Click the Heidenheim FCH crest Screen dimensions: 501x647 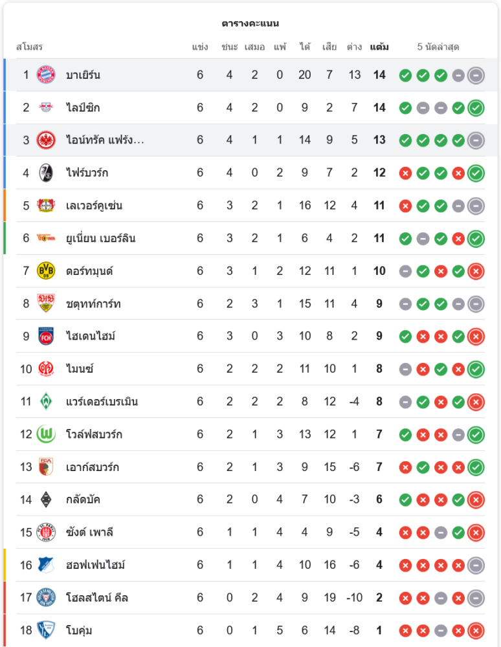point(46,336)
